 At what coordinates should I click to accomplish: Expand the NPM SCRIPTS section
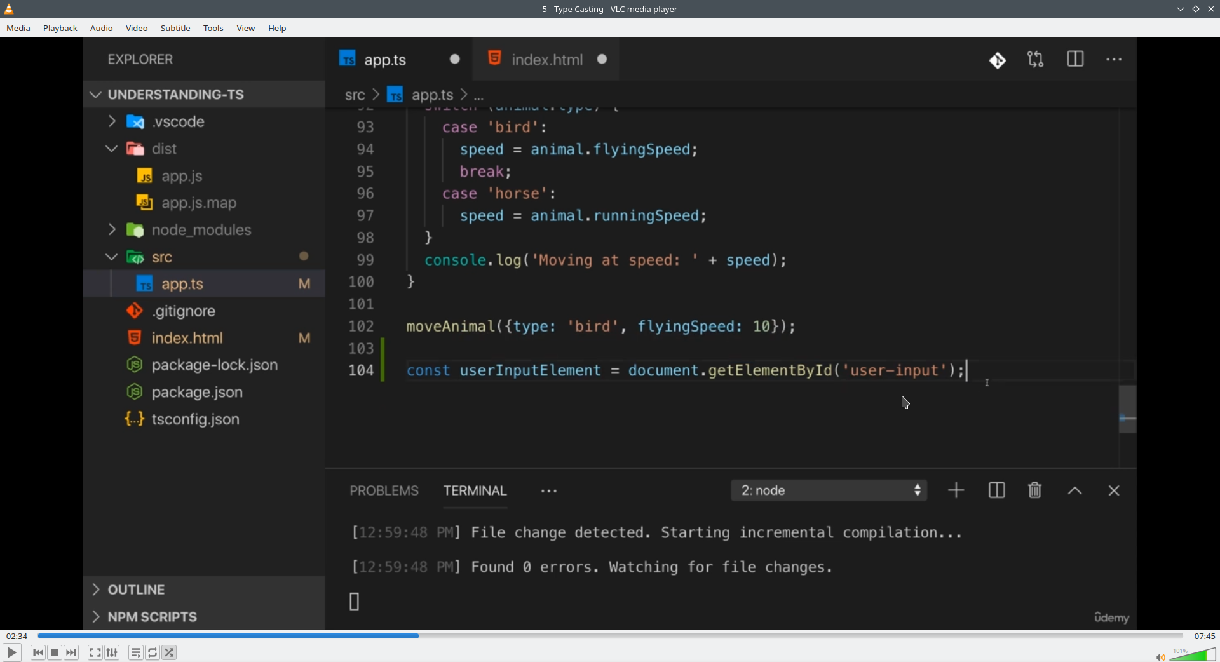pos(204,617)
